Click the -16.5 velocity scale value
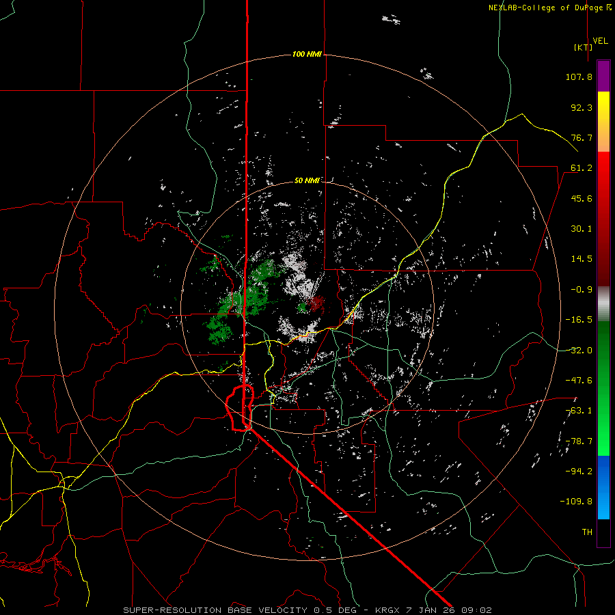615x615 pixels. pyautogui.click(x=579, y=320)
